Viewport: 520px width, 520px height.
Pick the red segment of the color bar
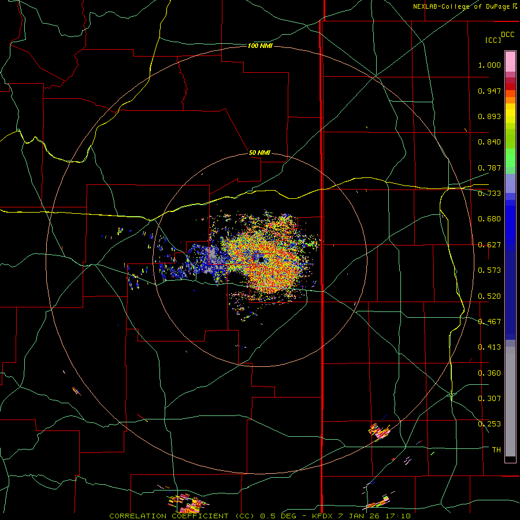coord(510,87)
